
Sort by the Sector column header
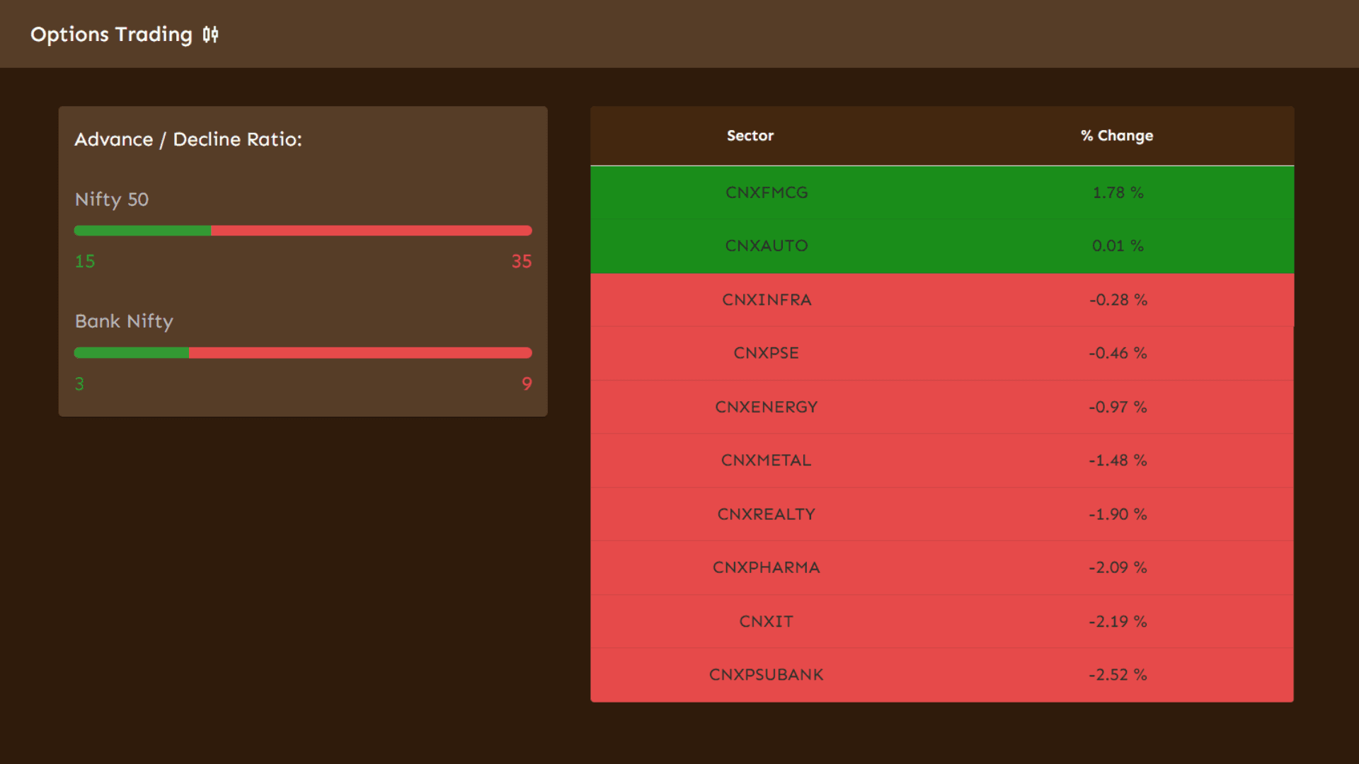pos(750,136)
